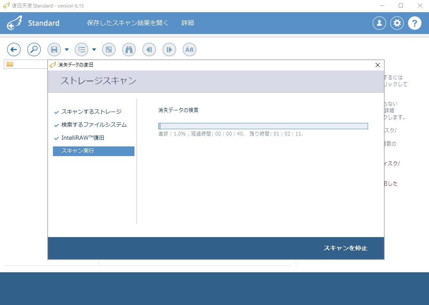Image resolution: width=429 pixels, height=305 pixels.
Task: Open 保存したスキャン結果を開く menu
Action: [x=127, y=23]
